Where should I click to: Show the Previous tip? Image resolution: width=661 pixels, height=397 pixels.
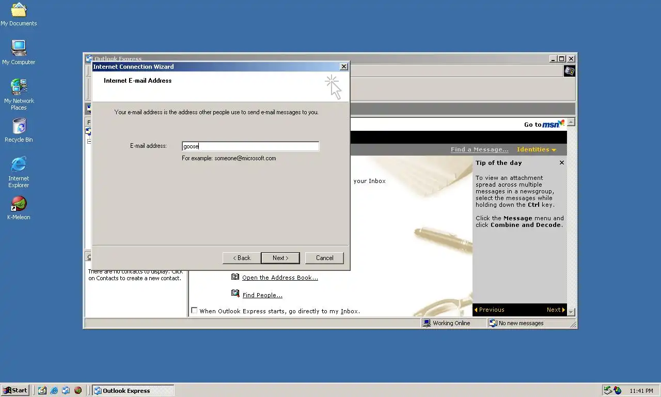[x=489, y=310]
